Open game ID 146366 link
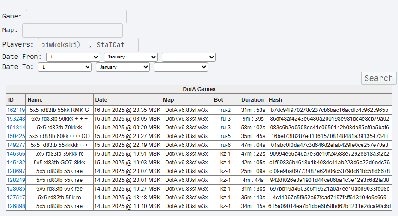Screen dimensions: 398x216 pos(16,154)
